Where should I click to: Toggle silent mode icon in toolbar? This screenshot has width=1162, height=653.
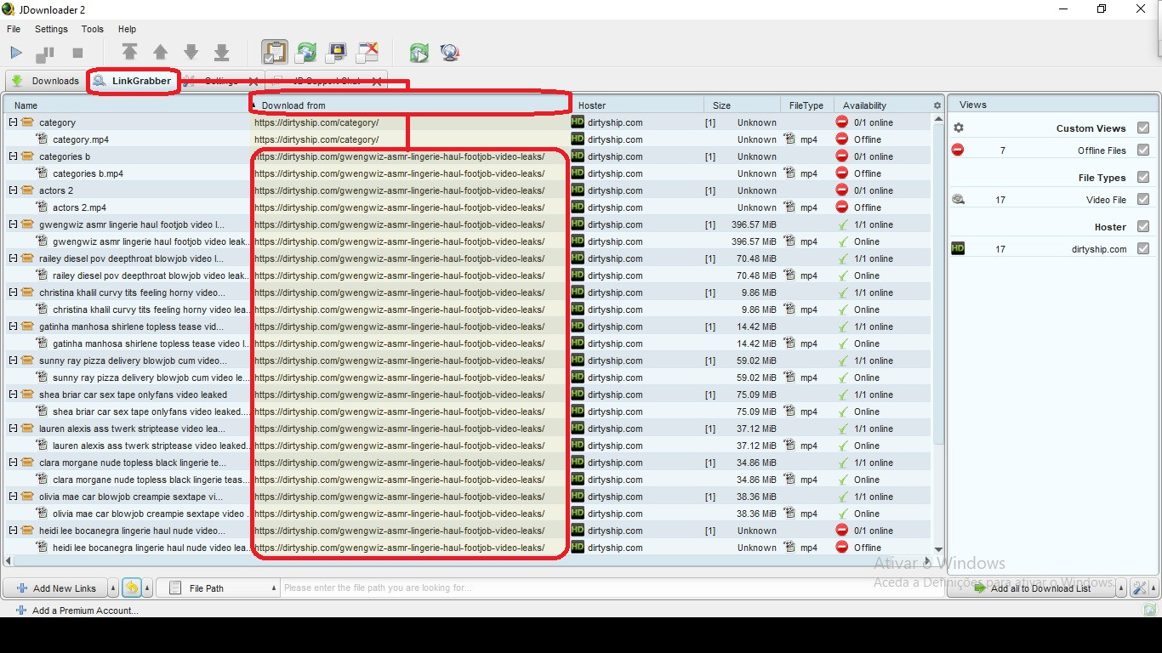(x=367, y=53)
